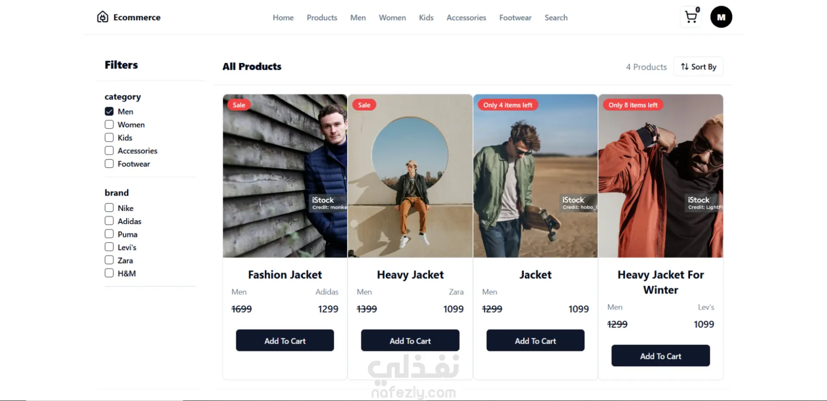
Task: Tick the Zara brand checkbox
Action: click(109, 260)
